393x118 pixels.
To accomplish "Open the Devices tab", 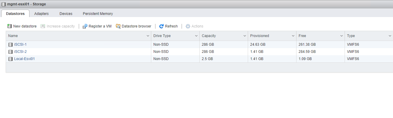I will pos(66,14).
